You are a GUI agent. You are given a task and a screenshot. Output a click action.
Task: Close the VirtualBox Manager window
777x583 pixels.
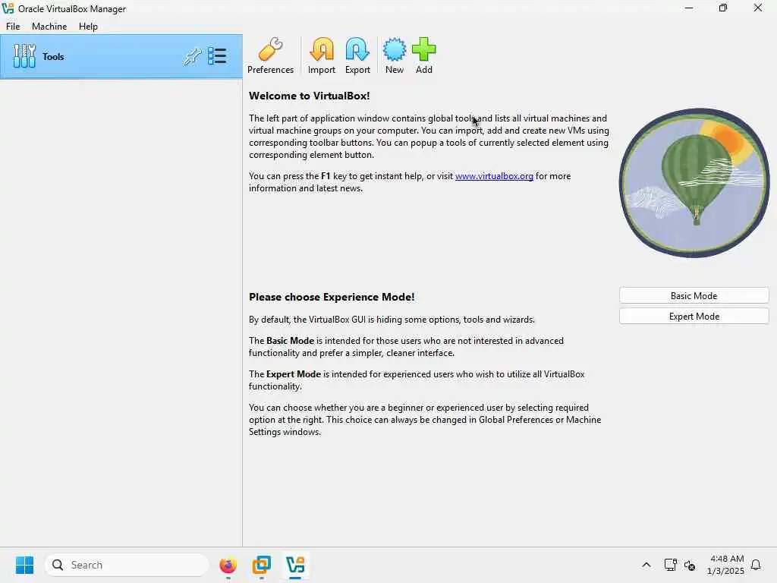(x=758, y=8)
